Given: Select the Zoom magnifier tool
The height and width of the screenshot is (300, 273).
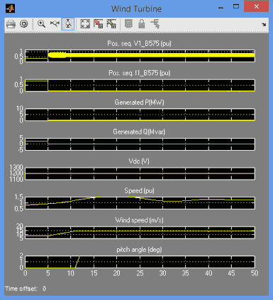Looking at the screenshot, I should [41, 24].
